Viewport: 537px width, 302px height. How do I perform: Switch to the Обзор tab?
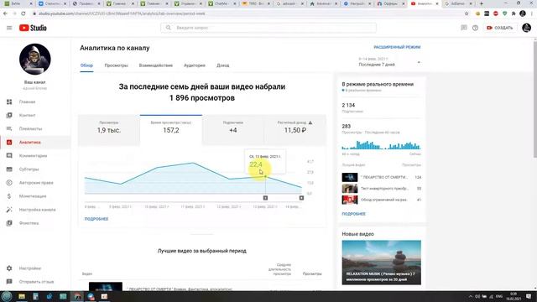pyautogui.click(x=86, y=65)
